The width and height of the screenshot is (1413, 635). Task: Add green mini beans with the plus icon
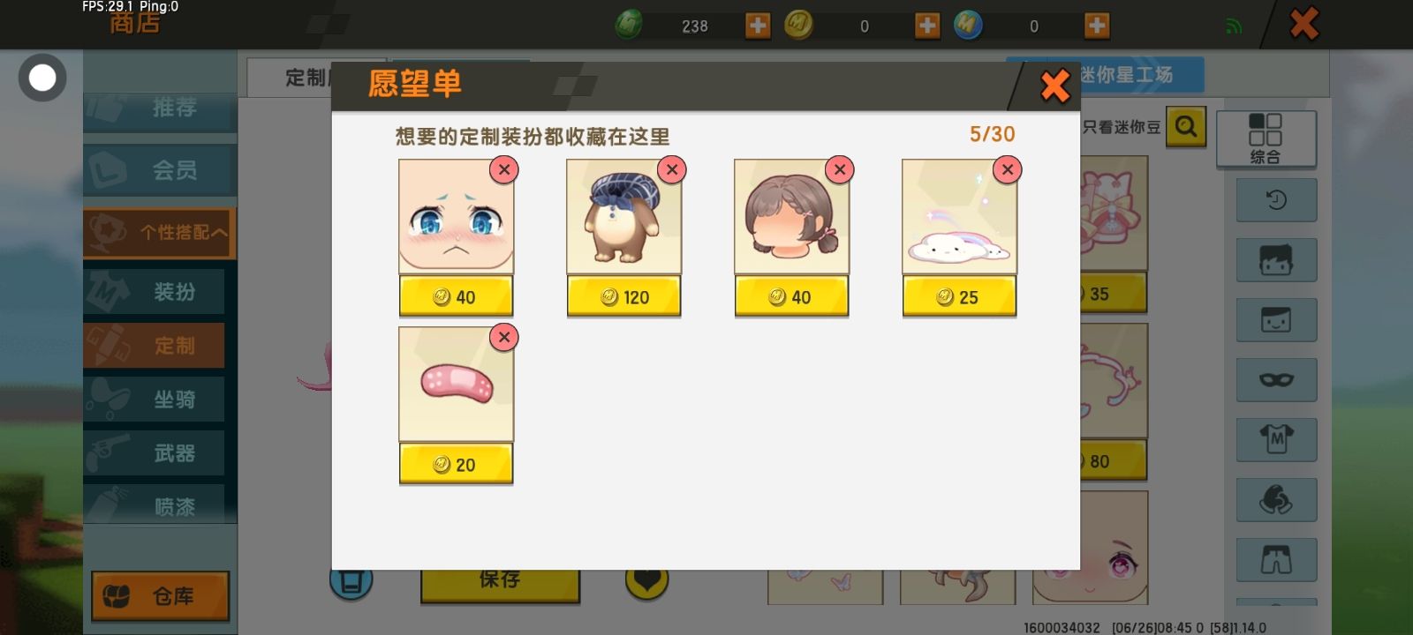point(758,26)
